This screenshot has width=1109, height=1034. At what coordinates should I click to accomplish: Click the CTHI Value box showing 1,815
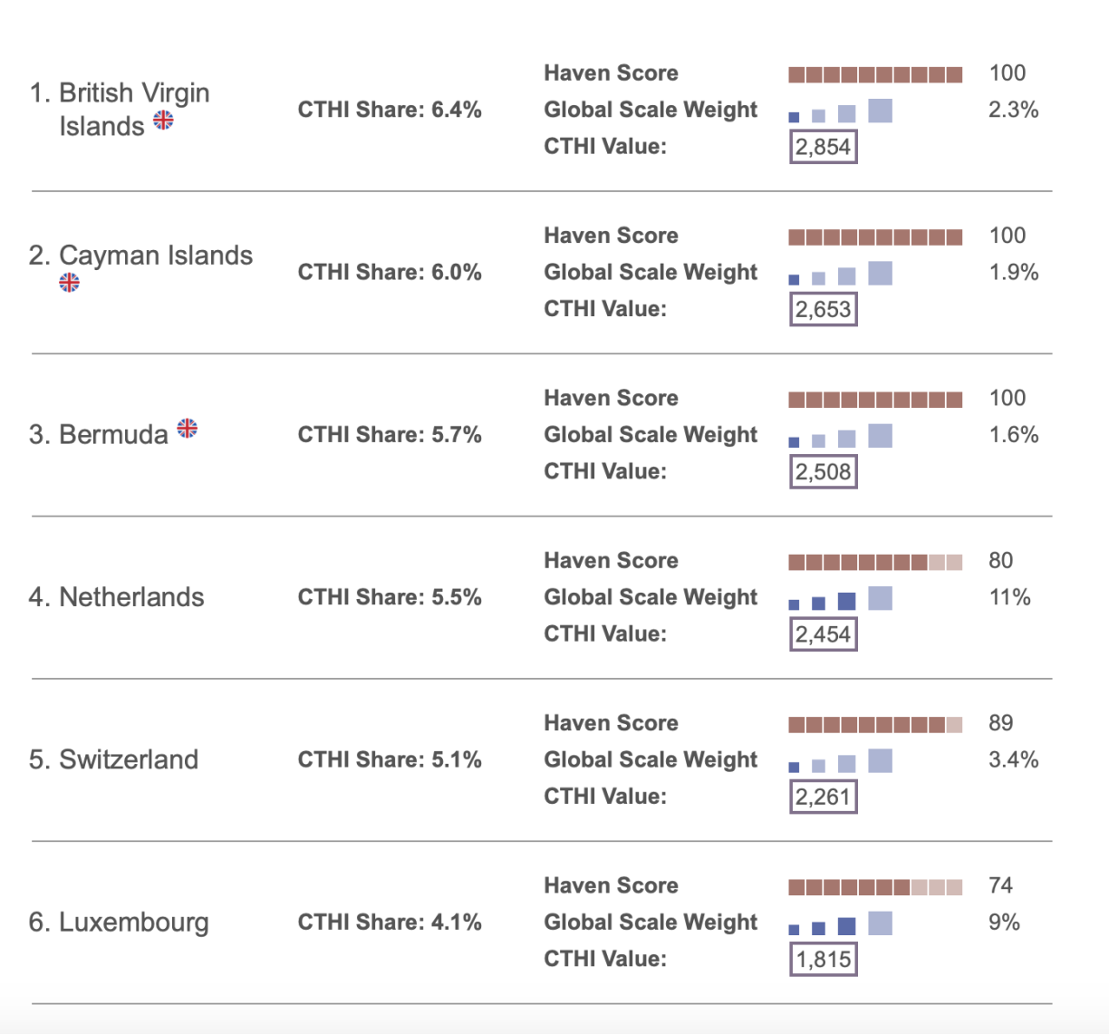[x=823, y=960]
